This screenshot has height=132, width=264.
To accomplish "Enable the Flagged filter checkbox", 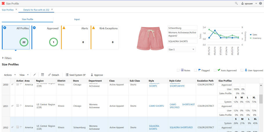I will [195, 70].
